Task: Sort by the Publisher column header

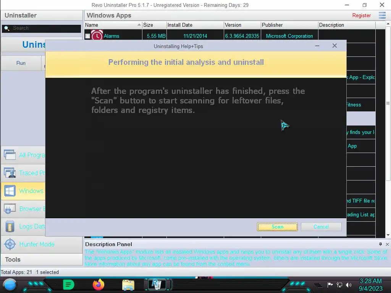Action: (289, 25)
